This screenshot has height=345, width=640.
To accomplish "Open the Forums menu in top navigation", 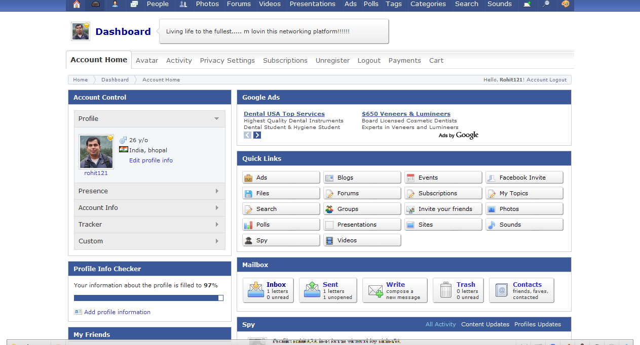I will (x=239, y=4).
